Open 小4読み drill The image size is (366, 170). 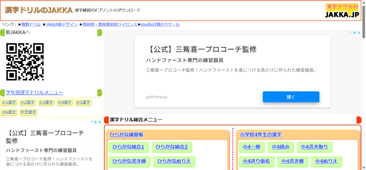click(281, 147)
